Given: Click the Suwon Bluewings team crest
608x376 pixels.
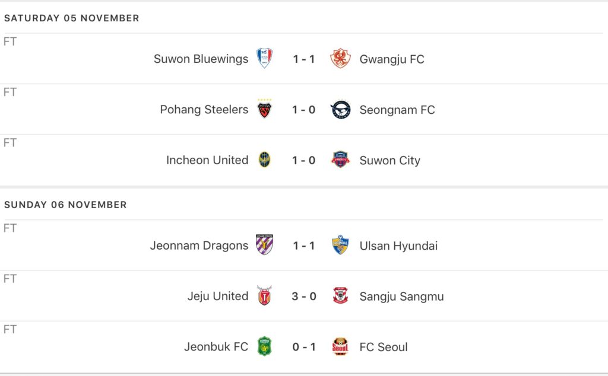Looking at the screenshot, I should click(264, 59).
